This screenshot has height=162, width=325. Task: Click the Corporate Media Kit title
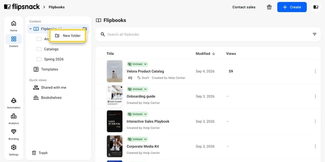(x=143, y=146)
